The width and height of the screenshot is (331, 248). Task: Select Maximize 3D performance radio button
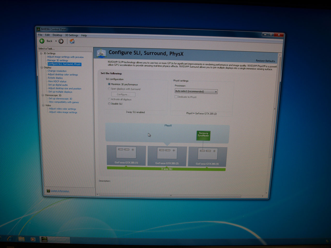click(x=109, y=84)
